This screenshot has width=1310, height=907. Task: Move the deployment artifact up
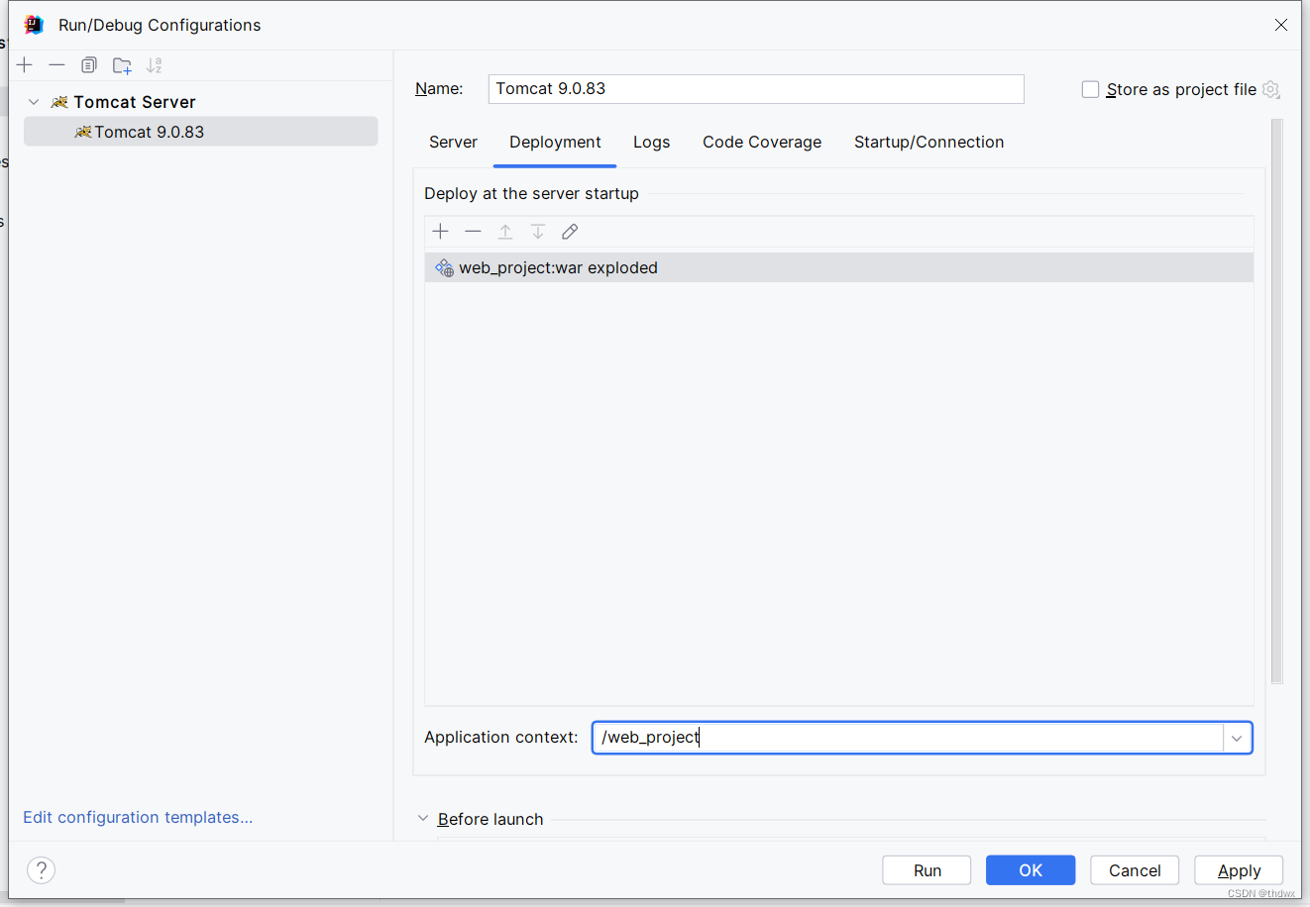tap(505, 232)
